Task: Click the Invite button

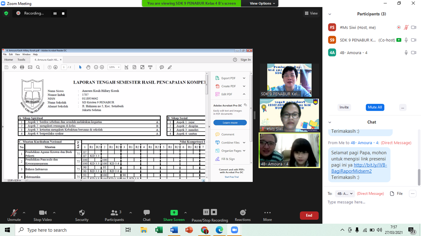Action: 344,107
